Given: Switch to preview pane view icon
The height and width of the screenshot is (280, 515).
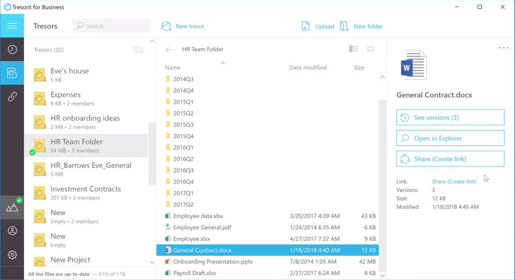Looking at the screenshot, I should click(371, 49).
